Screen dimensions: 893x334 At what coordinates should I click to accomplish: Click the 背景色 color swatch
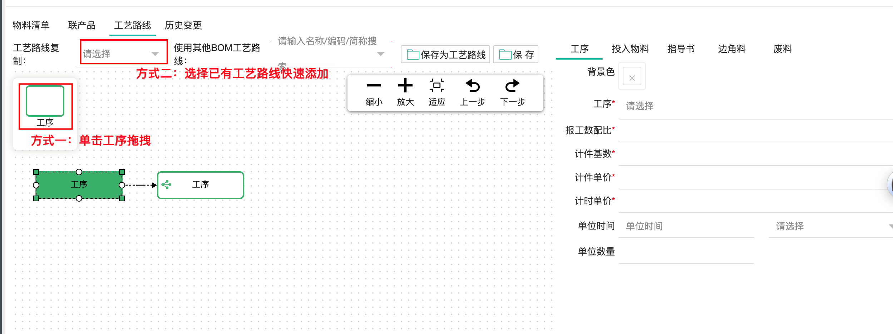[x=632, y=76]
